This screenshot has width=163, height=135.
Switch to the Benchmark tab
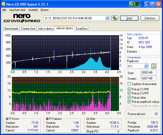coord(11,28)
